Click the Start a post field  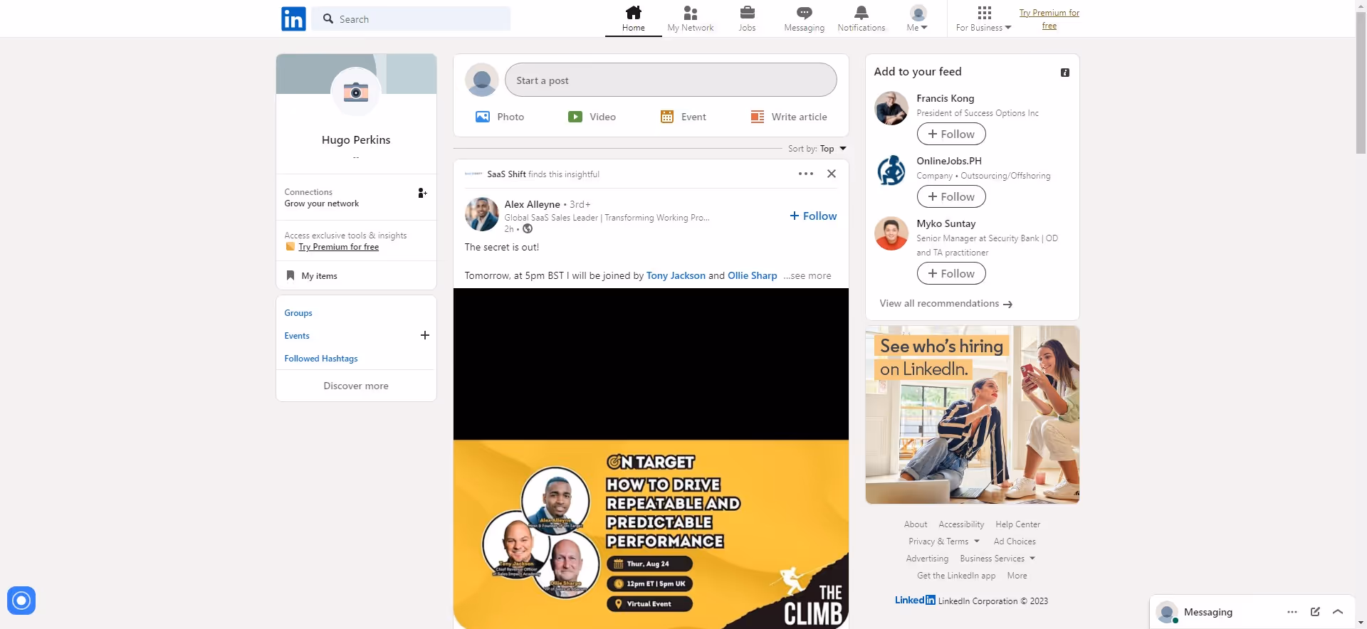click(x=671, y=80)
